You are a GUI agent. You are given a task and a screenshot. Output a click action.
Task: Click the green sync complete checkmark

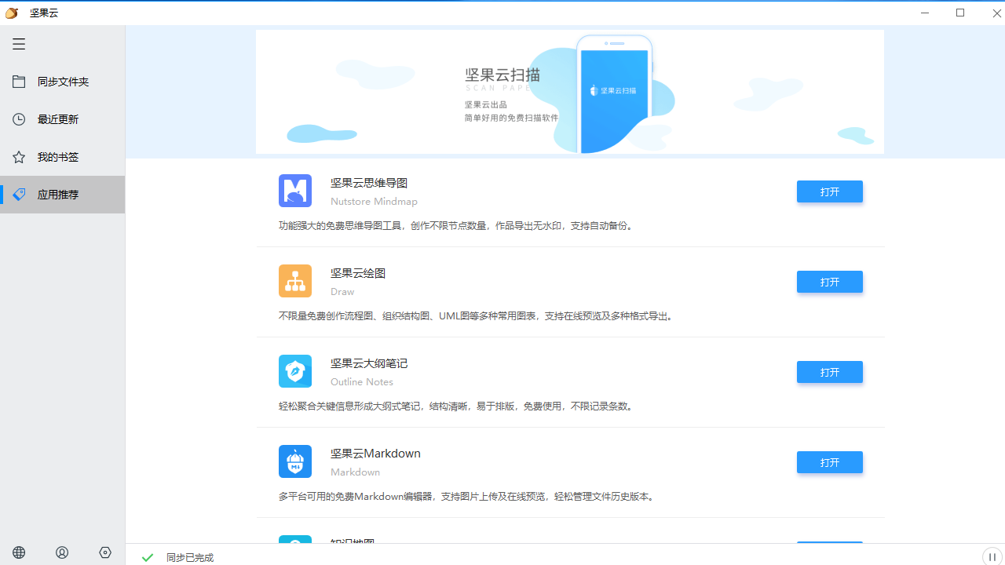(148, 557)
